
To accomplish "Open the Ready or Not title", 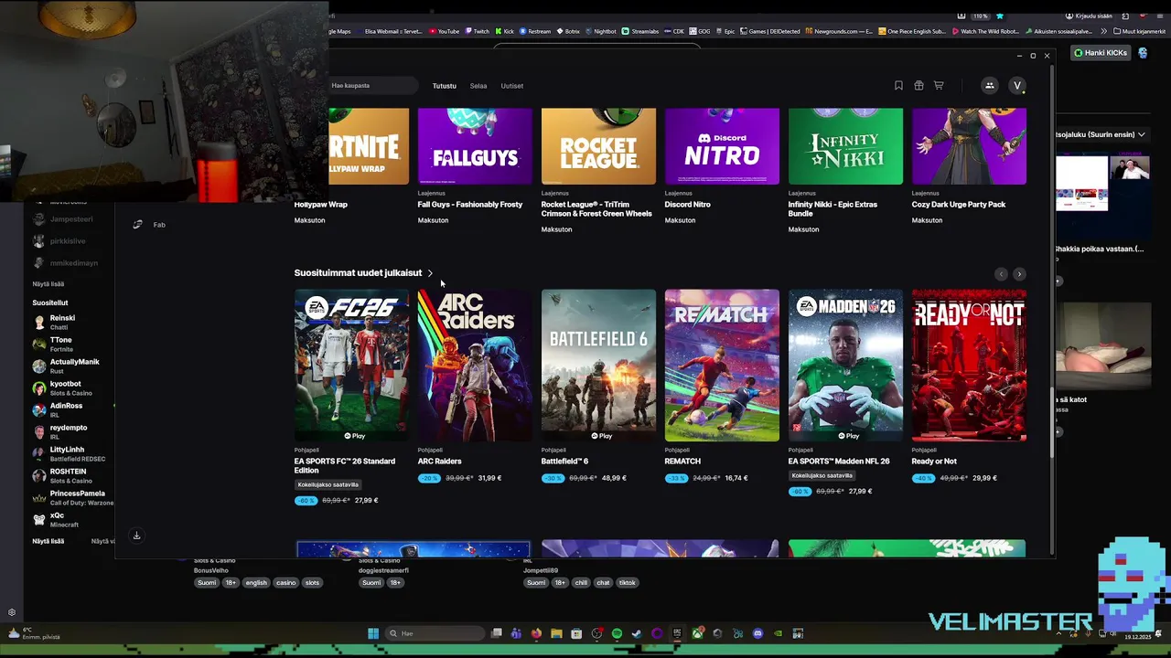I will coord(934,462).
